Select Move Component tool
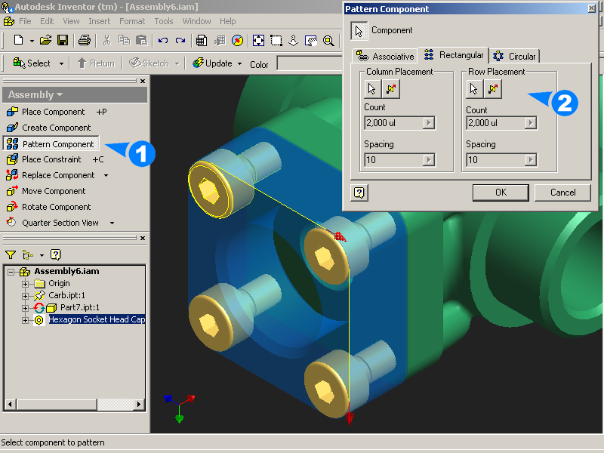 pos(46,191)
